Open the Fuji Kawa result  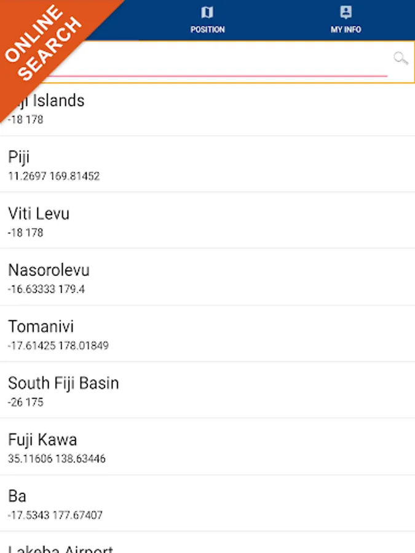[42, 440]
